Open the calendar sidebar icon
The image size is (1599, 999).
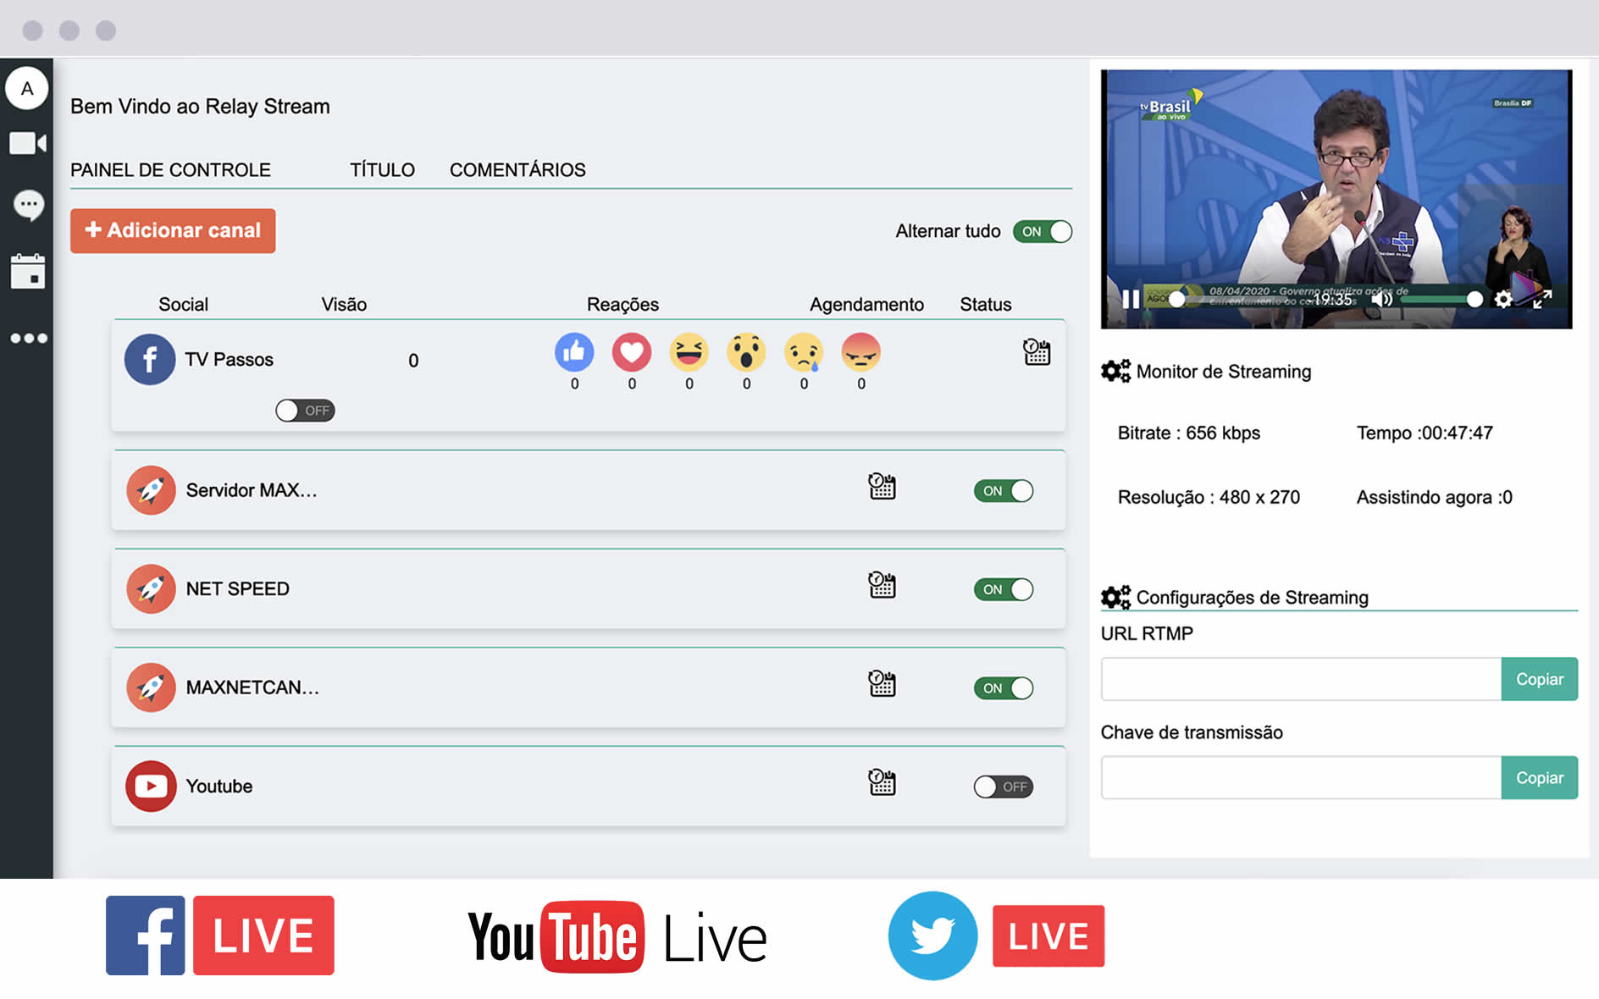click(x=28, y=271)
